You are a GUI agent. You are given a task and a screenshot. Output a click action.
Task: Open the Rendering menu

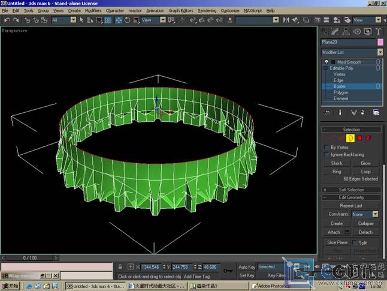(x=207, y=11)
